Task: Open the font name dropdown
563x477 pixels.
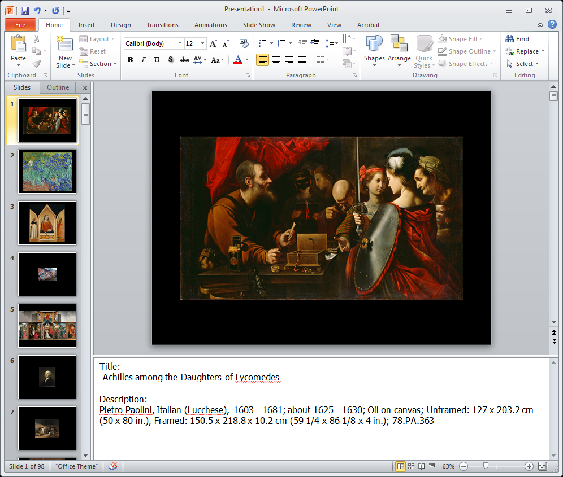Action: pos(180,43)
